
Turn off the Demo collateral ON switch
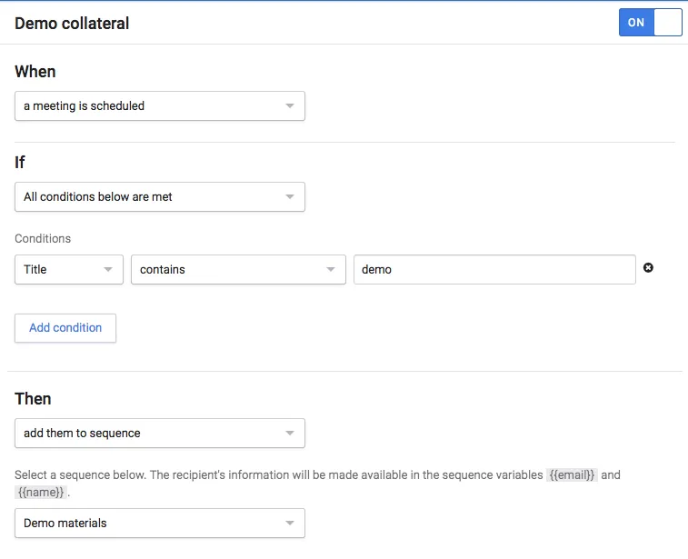650,23
